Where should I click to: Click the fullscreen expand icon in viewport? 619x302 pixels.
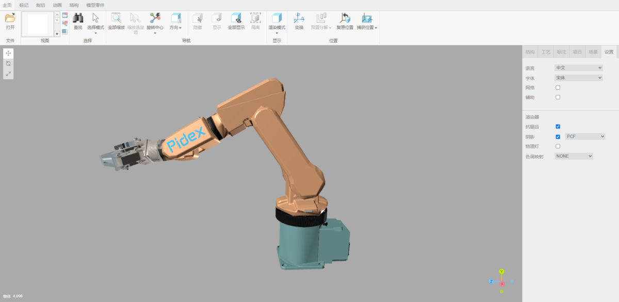(x=8, y=74)
